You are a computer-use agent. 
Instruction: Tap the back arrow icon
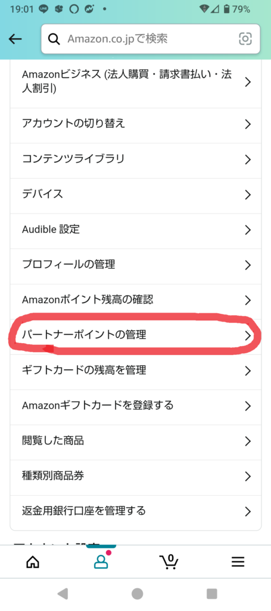(x=15, y=39)
